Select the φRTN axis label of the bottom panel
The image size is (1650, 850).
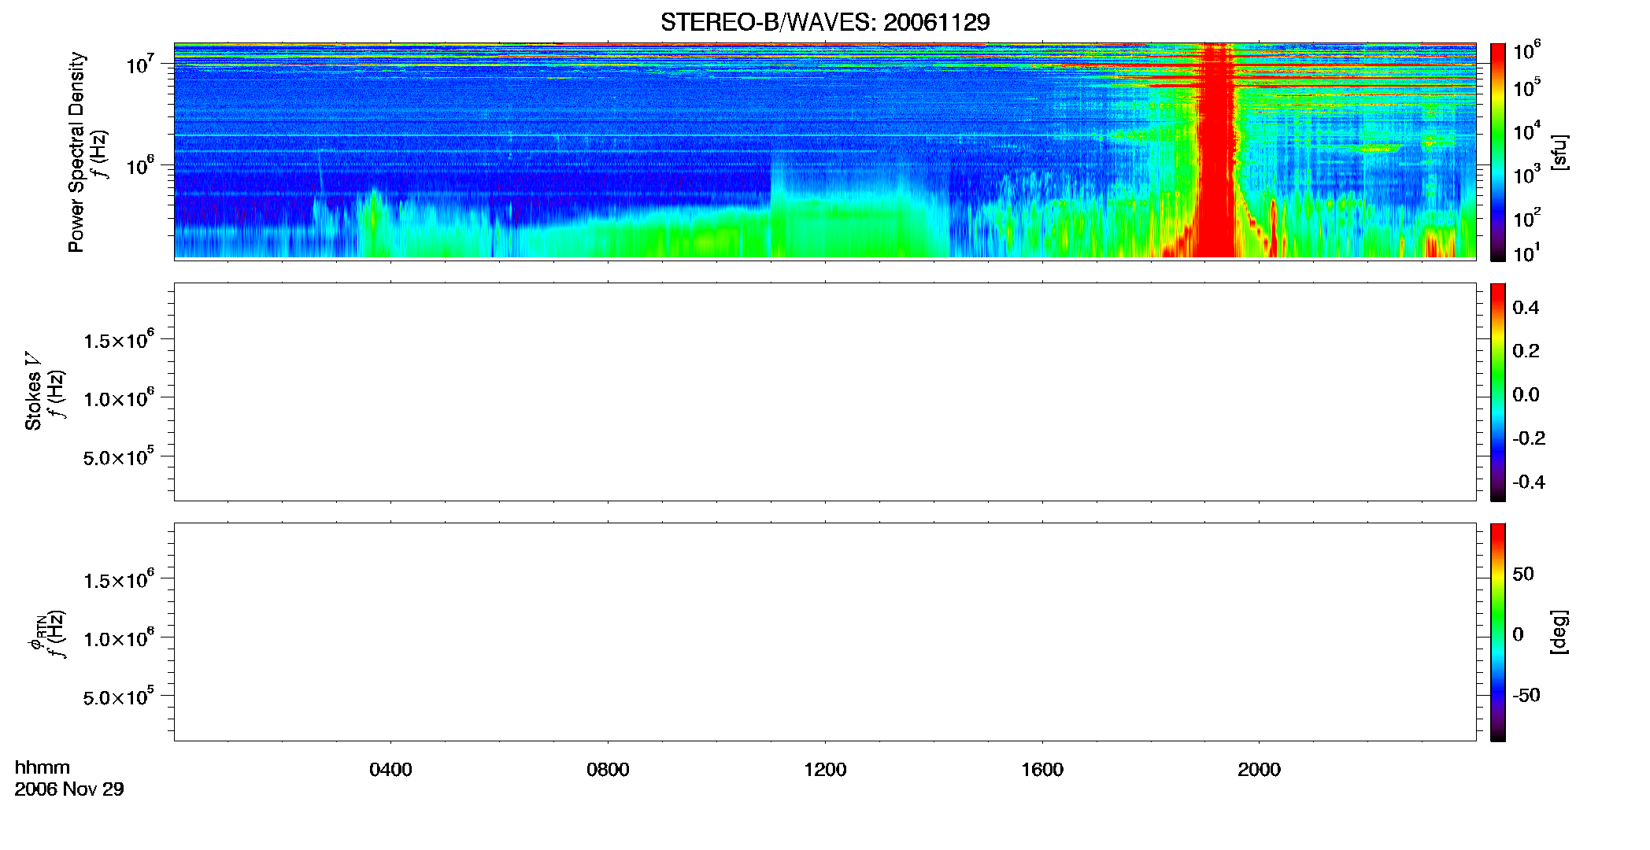click(x=36, y=631)
